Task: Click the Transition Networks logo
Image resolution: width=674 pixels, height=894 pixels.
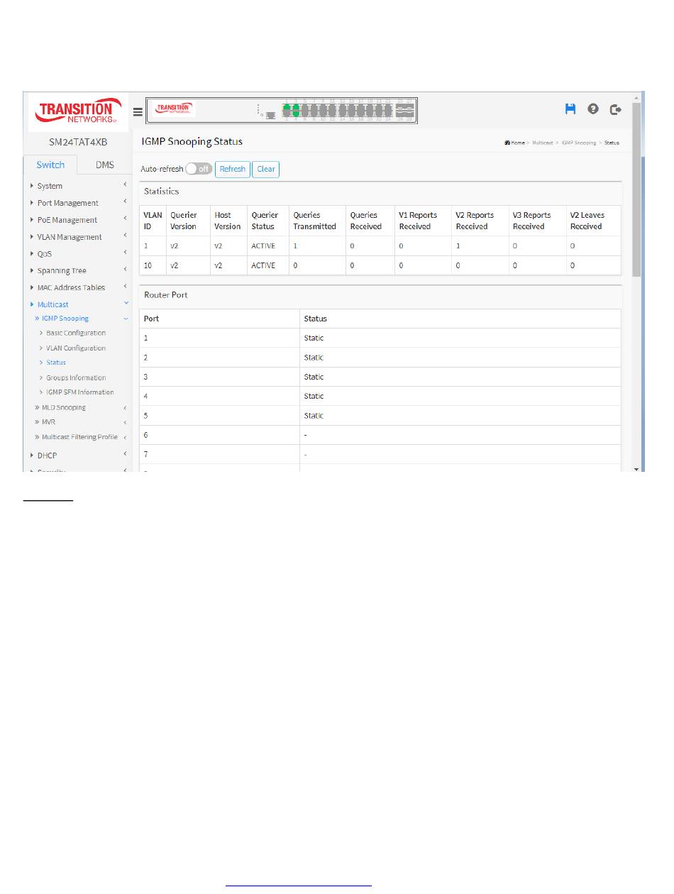Action: coord(75,111)
